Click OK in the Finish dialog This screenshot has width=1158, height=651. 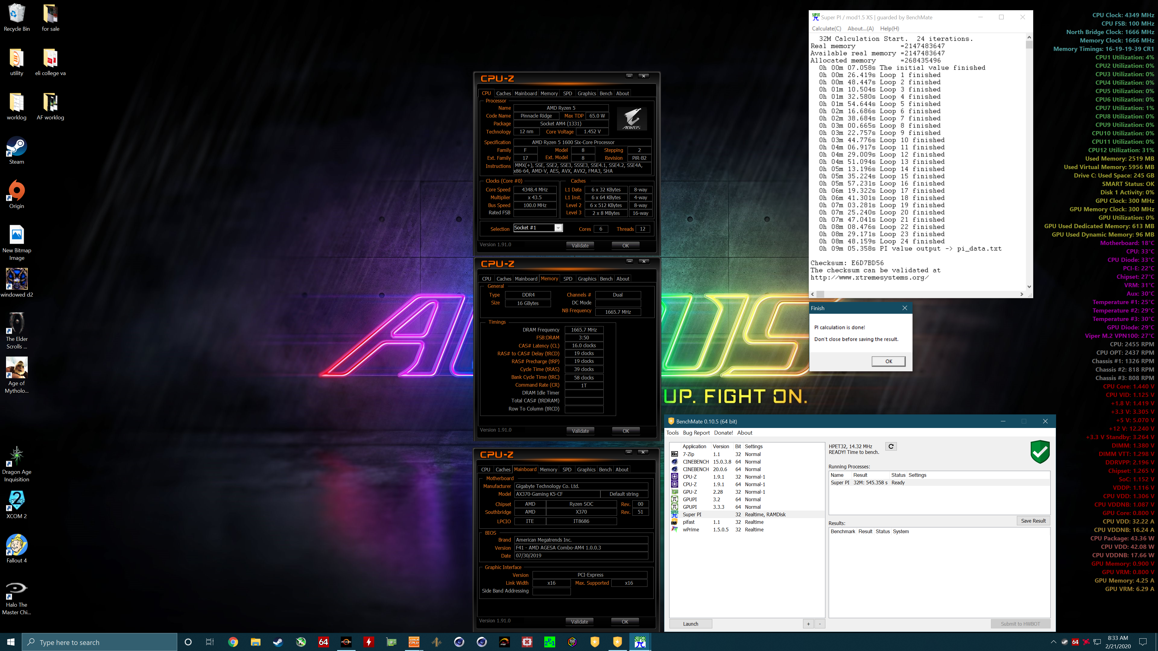point(888,361)
